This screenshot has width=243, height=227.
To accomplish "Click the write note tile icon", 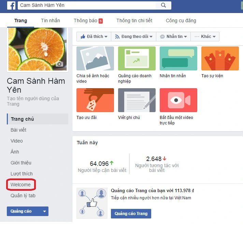I will point(137,100).
